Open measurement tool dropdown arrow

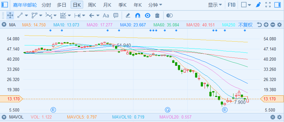(x=84, y=16)
